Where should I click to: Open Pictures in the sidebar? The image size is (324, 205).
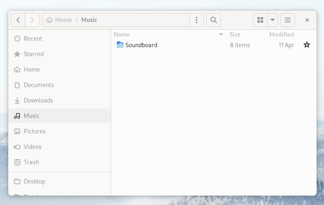coord(60,131)
